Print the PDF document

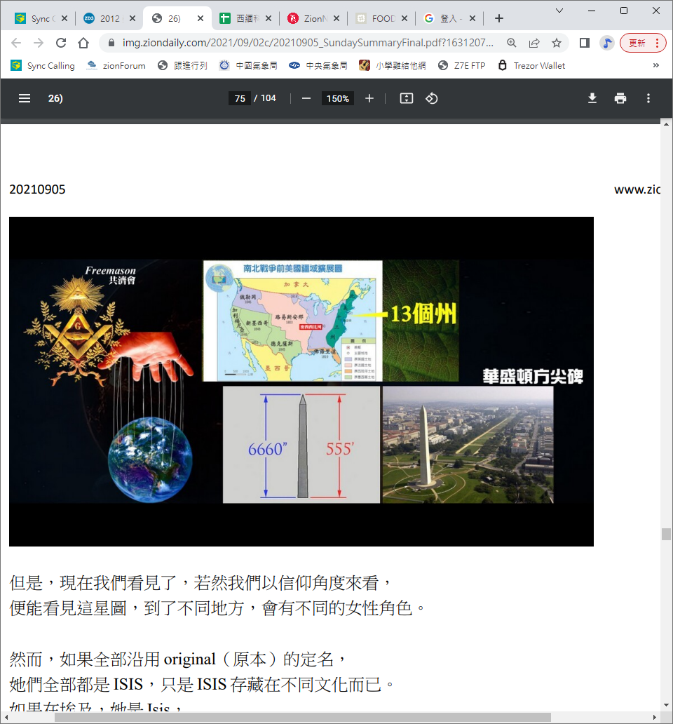tap(620, 98)
